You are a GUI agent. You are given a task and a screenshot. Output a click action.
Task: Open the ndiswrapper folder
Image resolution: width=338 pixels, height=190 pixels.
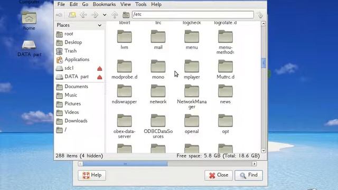(125, 94)
